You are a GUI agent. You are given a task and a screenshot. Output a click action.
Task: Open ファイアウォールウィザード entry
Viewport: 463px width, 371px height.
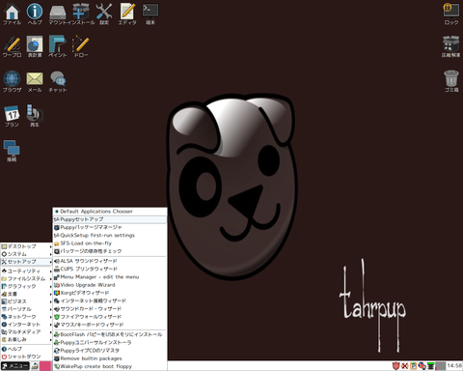click(110, 317)
